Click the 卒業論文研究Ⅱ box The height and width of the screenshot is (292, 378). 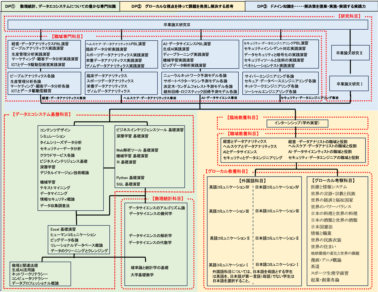click(350, 53)
